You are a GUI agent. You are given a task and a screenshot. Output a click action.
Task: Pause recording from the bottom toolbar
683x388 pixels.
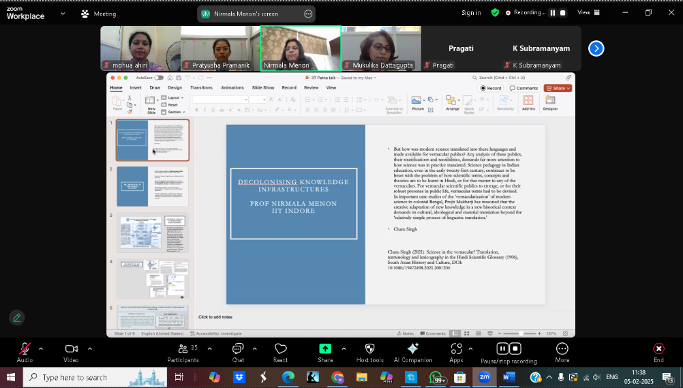[502, 348]
